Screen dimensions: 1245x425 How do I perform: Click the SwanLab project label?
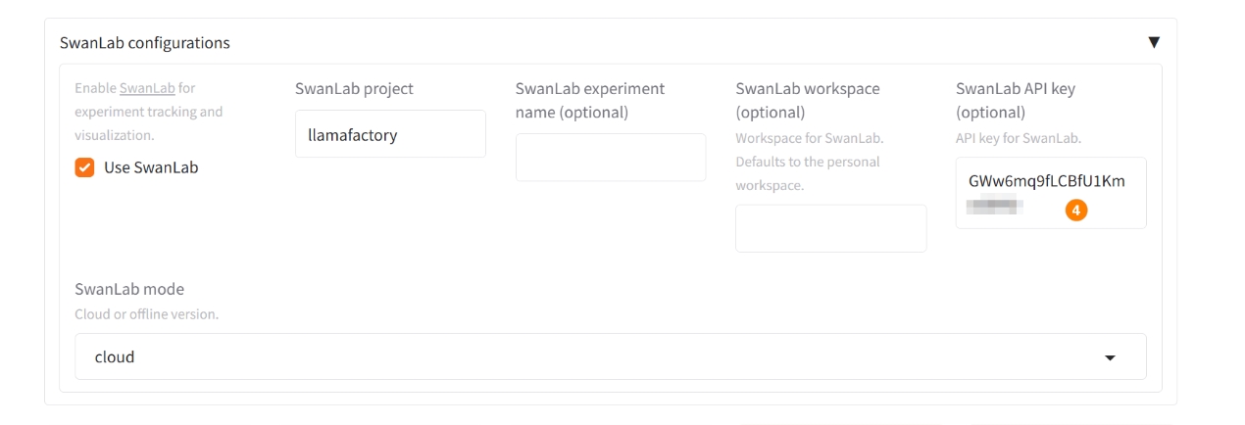pyautogui.click(x=354, y=88)
